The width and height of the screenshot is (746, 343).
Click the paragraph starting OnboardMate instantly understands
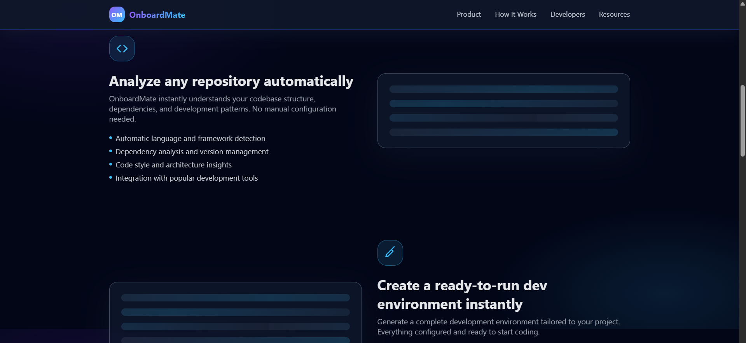pos(223,109)
